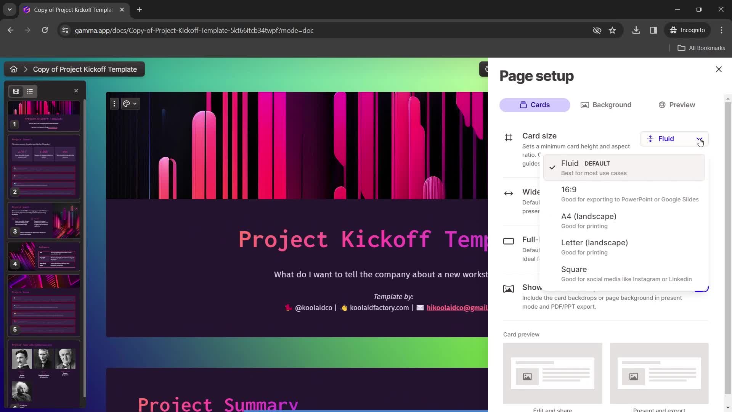Select the list view icon in sidebar
Viewport: 732px width, 412px height.
click(30, 91)
